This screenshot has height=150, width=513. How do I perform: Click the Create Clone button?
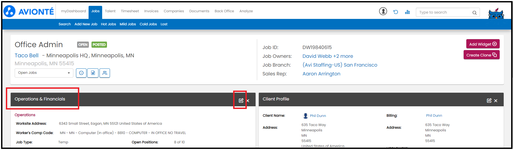click(x=482, y=55)
